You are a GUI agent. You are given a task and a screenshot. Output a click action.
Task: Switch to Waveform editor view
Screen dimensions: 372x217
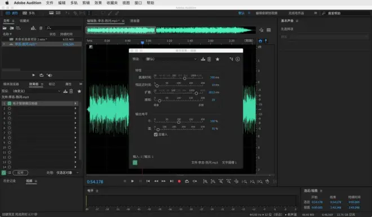point(12,13)
